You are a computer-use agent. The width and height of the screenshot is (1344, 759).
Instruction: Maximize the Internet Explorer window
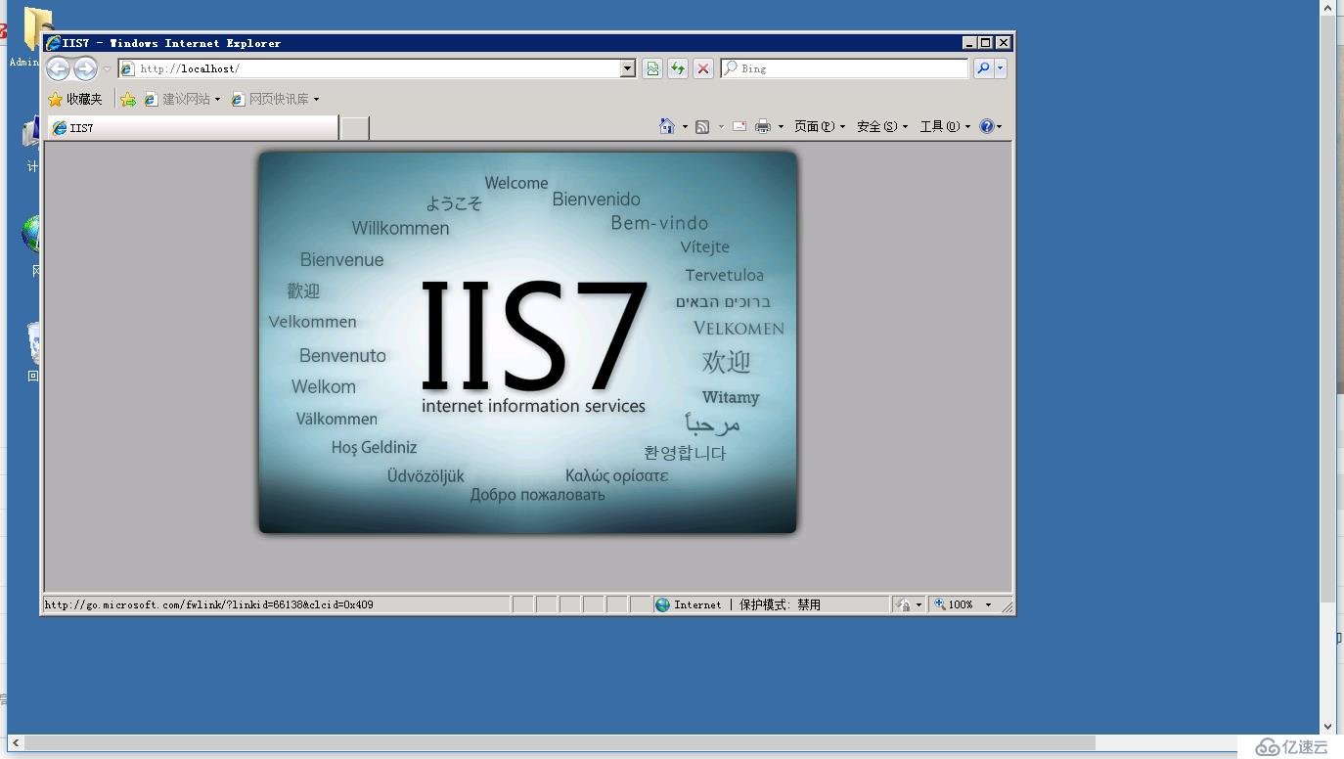click(986, 43)
